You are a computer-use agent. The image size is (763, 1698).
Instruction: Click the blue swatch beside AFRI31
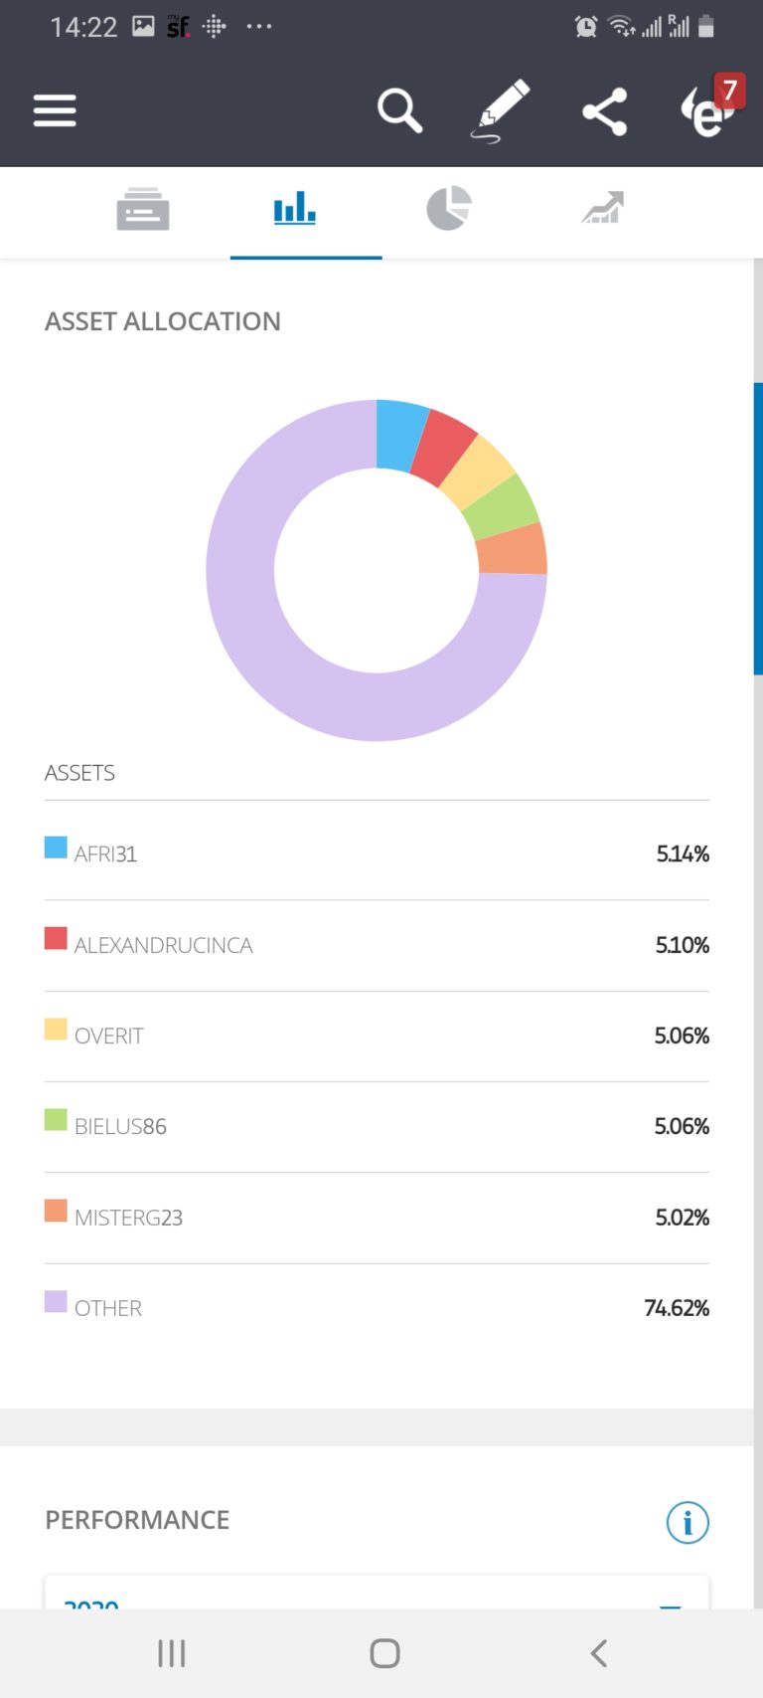point(55,848)
